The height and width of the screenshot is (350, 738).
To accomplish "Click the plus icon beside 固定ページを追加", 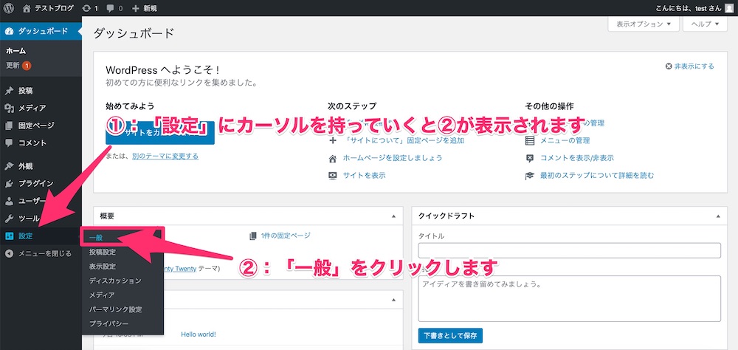I will tap(333, 140).
